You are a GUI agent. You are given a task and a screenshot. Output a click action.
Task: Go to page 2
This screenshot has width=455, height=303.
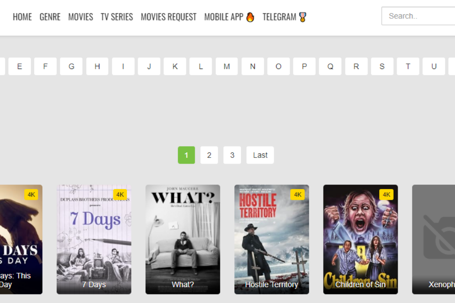point(209,155)
